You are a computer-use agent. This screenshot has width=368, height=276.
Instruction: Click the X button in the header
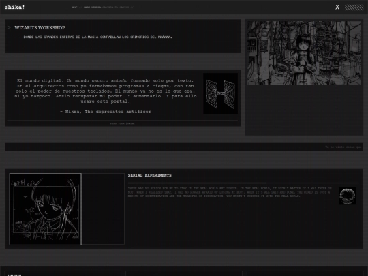337,7
